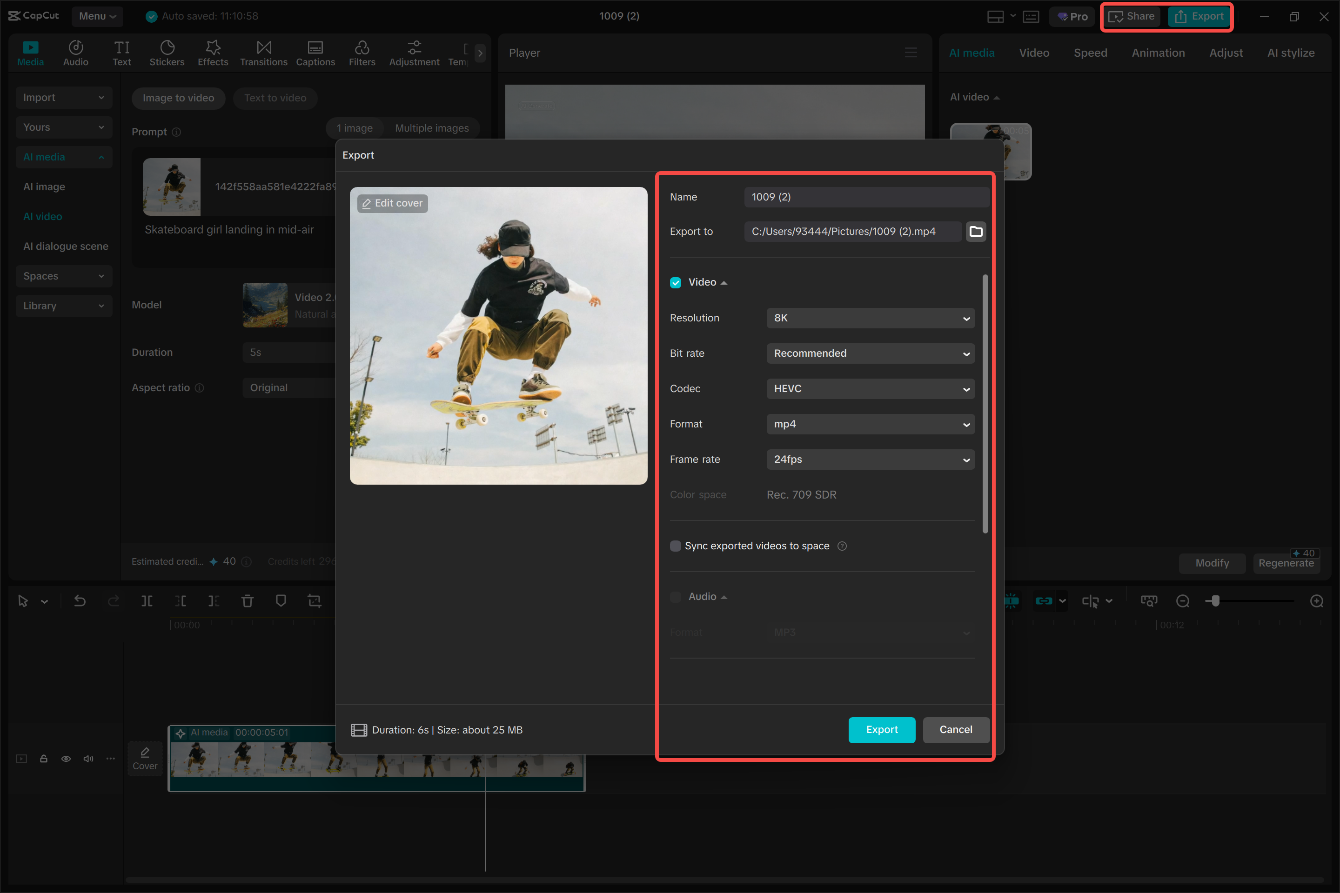Uncheck the Video export checkbox
The image size is (1340, 893).
pyautogui.click(x=676, y=282)
